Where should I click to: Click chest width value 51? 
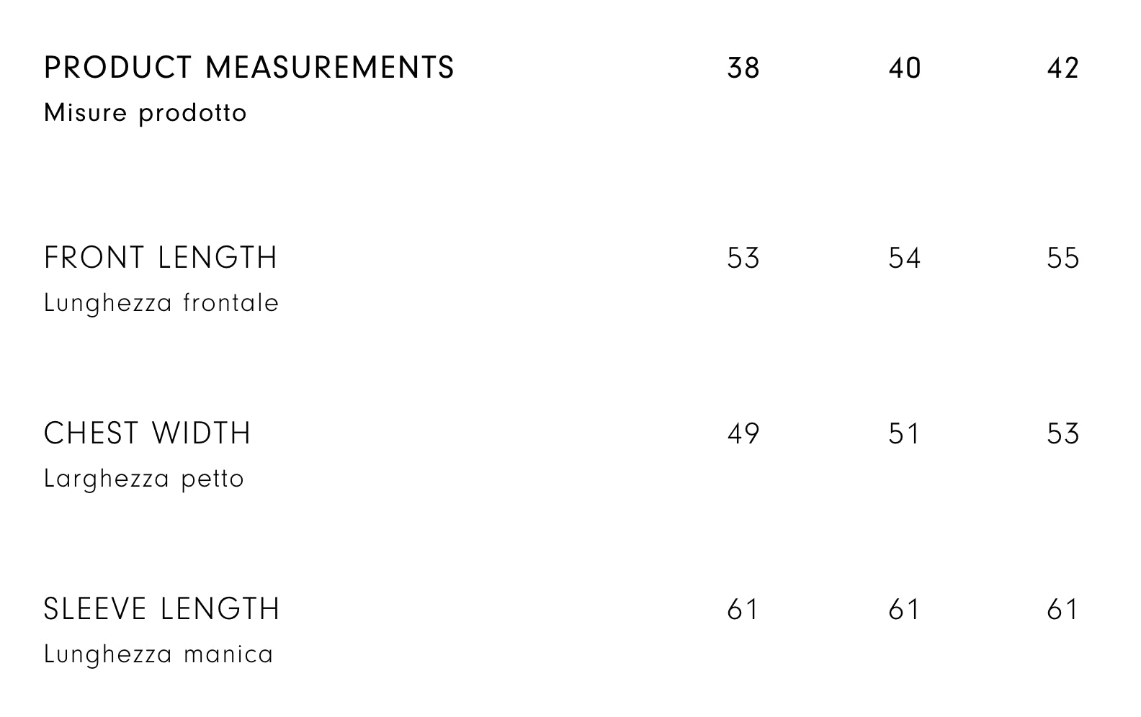[x=904, y=434]
